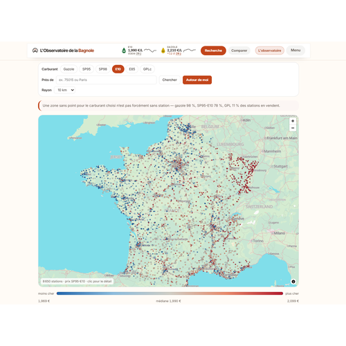This screenshot has height=346, width=346.
Task: Open the Rayon 10 km dropdown
Action: (64, 90)
